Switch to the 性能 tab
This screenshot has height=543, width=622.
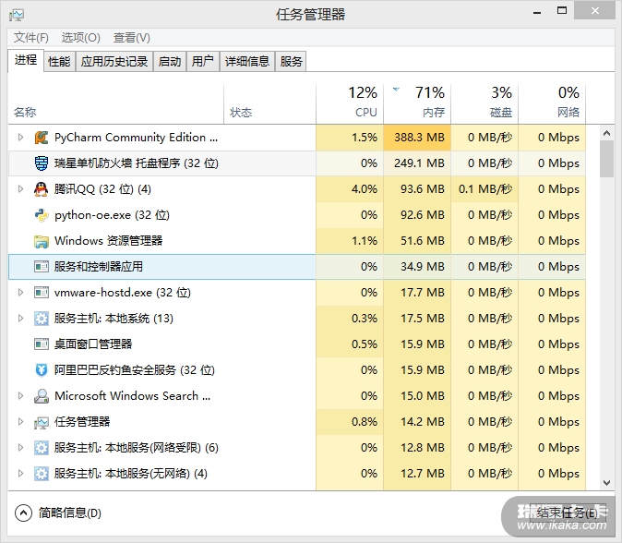pos(59,62)
